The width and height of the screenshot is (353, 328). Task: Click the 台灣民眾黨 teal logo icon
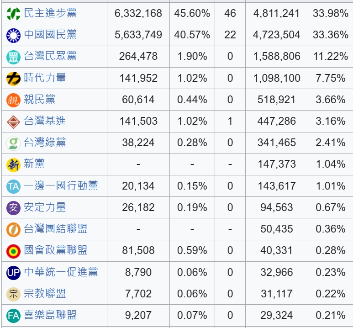[x=14, y=57]
